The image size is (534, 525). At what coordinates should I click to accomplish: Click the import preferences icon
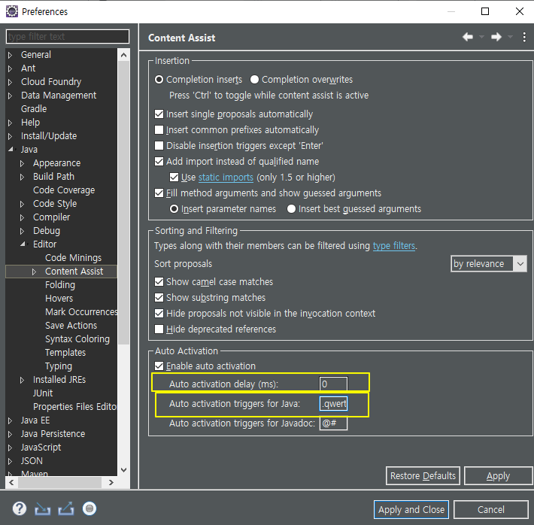[43, 509]
